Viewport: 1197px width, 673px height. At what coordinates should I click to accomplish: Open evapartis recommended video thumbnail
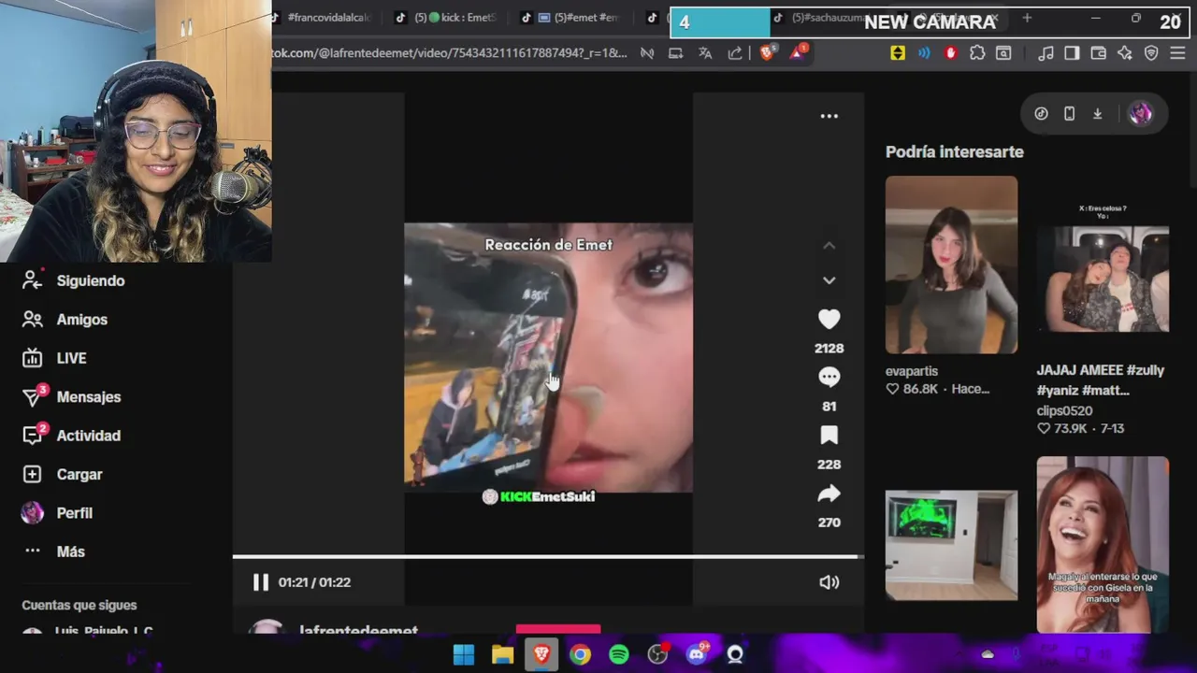pos(951,265)
